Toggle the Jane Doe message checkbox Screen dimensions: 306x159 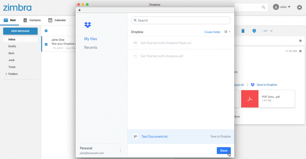(46, 44)
